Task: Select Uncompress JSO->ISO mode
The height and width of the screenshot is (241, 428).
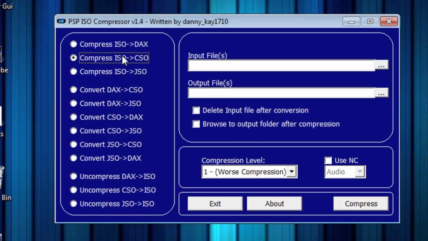Action: click(112, 204)
